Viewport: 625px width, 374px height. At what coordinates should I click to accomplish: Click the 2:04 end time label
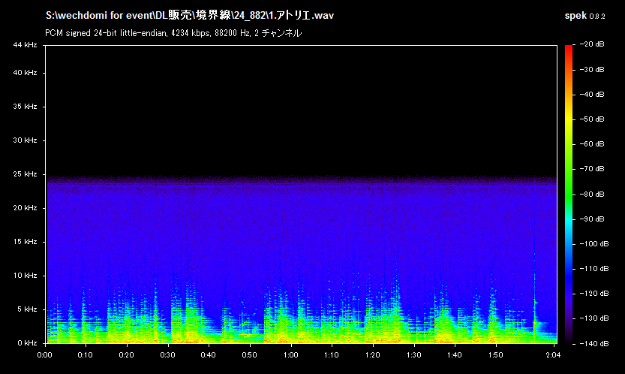coord(553,354)
